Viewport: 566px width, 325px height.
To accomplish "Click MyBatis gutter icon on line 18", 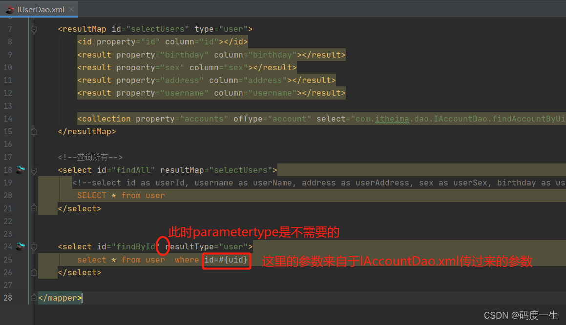I will (x=21, y=169).
